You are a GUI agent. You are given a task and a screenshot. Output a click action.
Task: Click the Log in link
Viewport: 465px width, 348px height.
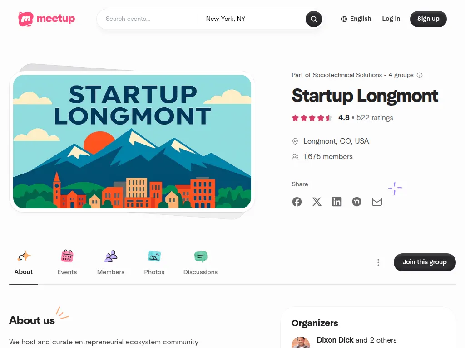coord(391,19)
